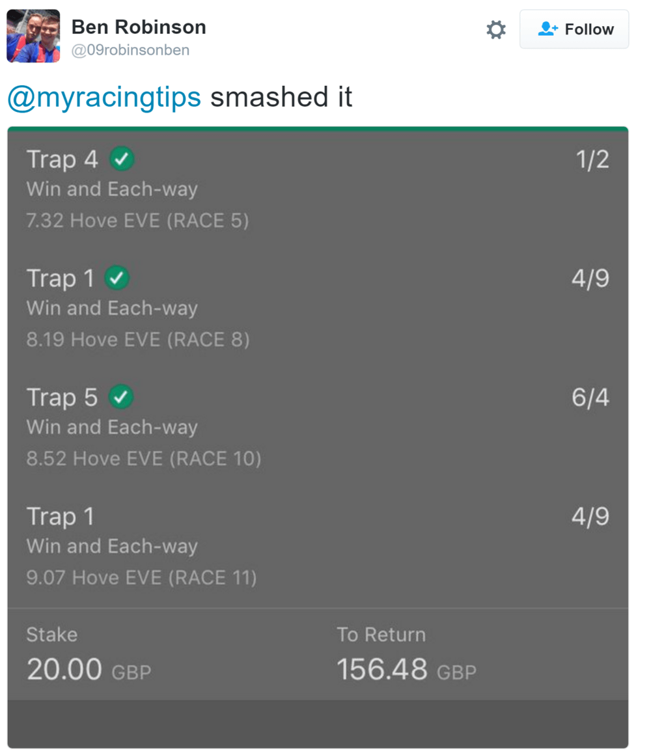Open the tweet settings gear icon
This screenshot has width=651, height=755.
tap(496, 29)
